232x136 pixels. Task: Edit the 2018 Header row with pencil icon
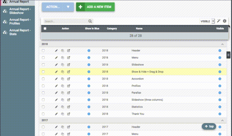pyautogui.click(x=56, y=51)
